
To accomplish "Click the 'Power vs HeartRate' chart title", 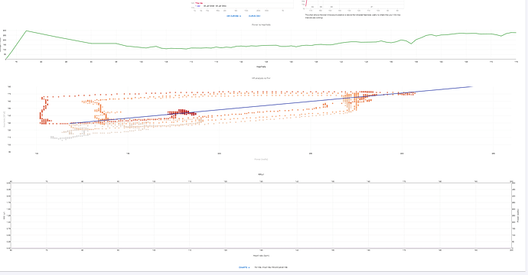I will [x=261, y=24].
